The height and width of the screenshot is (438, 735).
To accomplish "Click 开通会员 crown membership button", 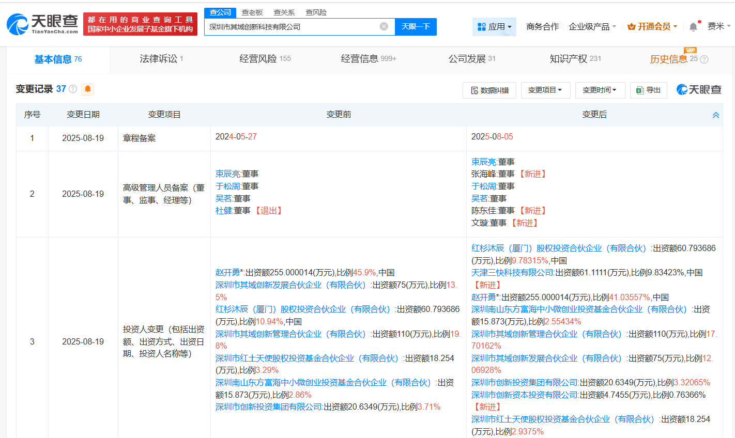I will pos(652,27).
